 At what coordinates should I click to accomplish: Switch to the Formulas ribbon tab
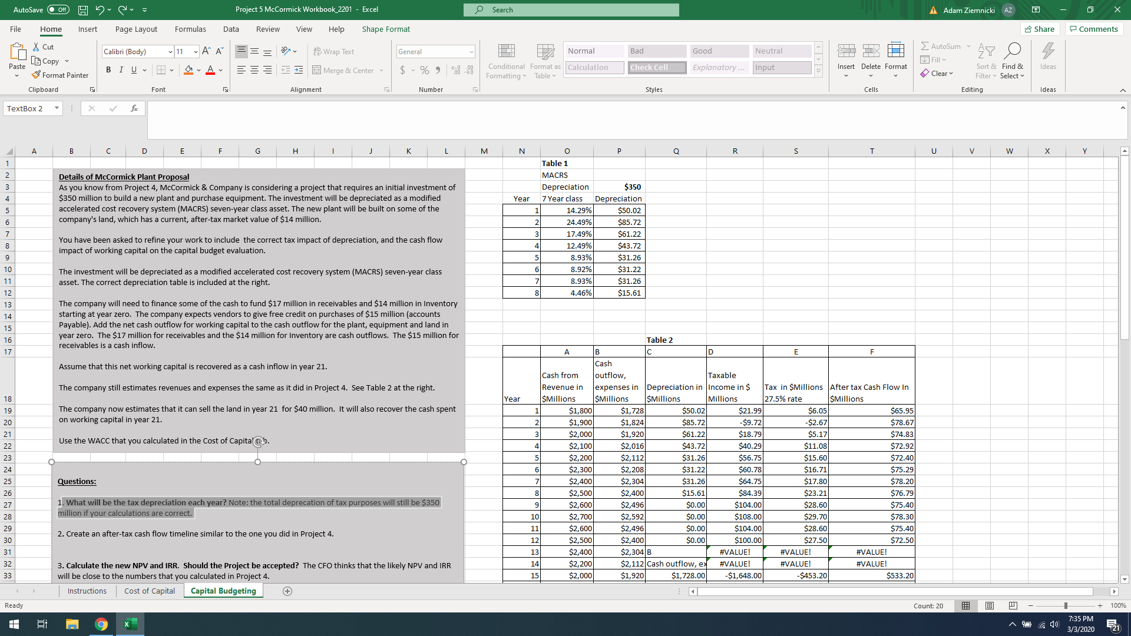190,29
